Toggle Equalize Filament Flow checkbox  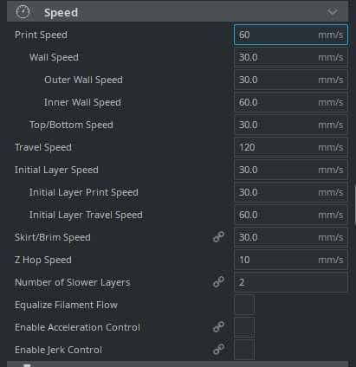[244, 305]
